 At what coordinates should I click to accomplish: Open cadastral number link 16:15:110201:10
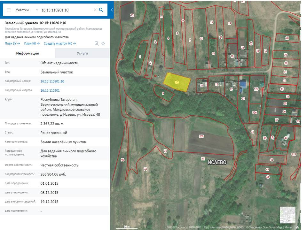(52, 81)
